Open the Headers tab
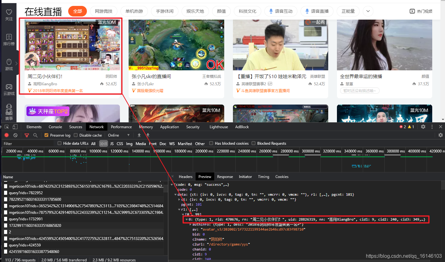 186,176
